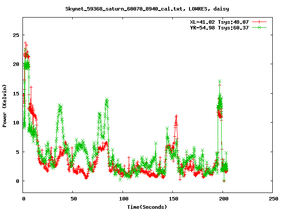The width and height of the screenshot is (282, 211).
Task: Click the green line sample in legend
Action: 259,27
